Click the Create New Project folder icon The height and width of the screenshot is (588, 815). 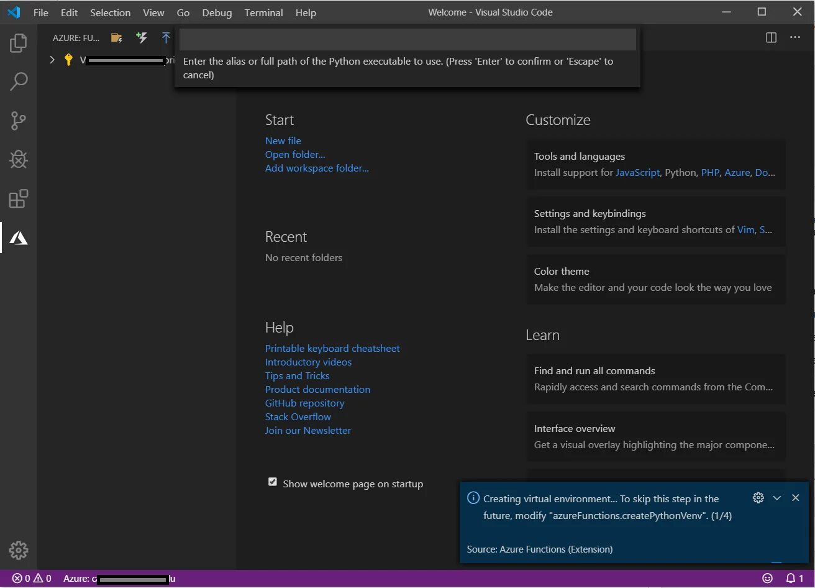117,38
